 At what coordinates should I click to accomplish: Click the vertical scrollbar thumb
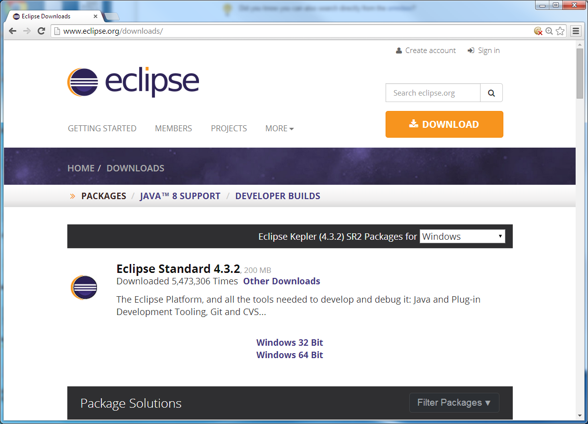[x=580, y=73]
